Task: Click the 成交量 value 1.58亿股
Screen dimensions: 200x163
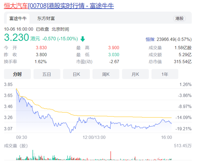Action: pos(183,48)
